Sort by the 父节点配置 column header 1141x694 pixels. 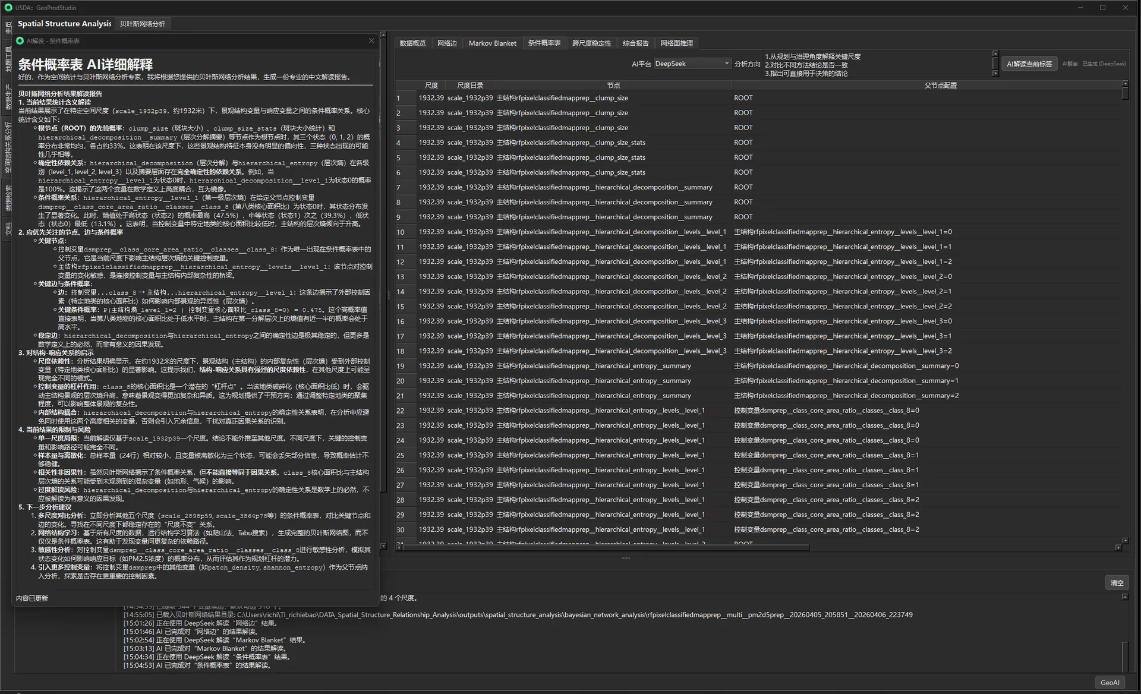[940, 86]
